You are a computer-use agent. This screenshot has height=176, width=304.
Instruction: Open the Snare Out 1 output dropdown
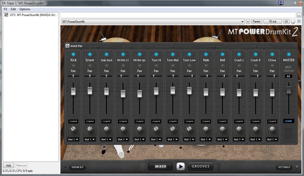(x=90, y=139)
